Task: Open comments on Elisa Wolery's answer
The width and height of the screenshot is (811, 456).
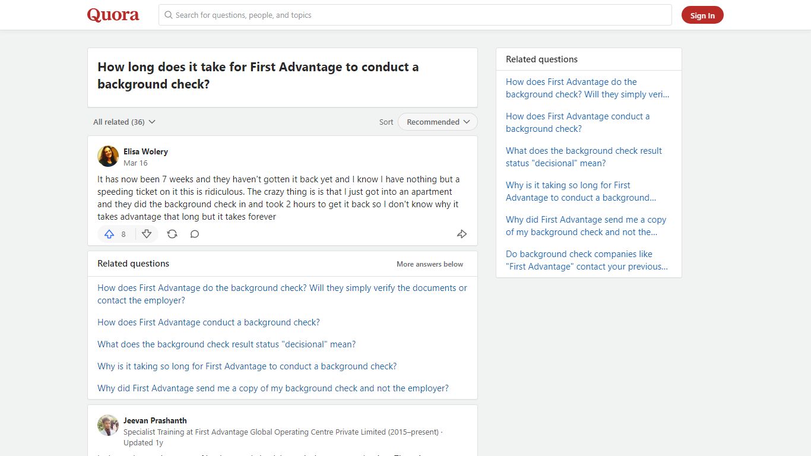Action: click(x=195, y=234)
